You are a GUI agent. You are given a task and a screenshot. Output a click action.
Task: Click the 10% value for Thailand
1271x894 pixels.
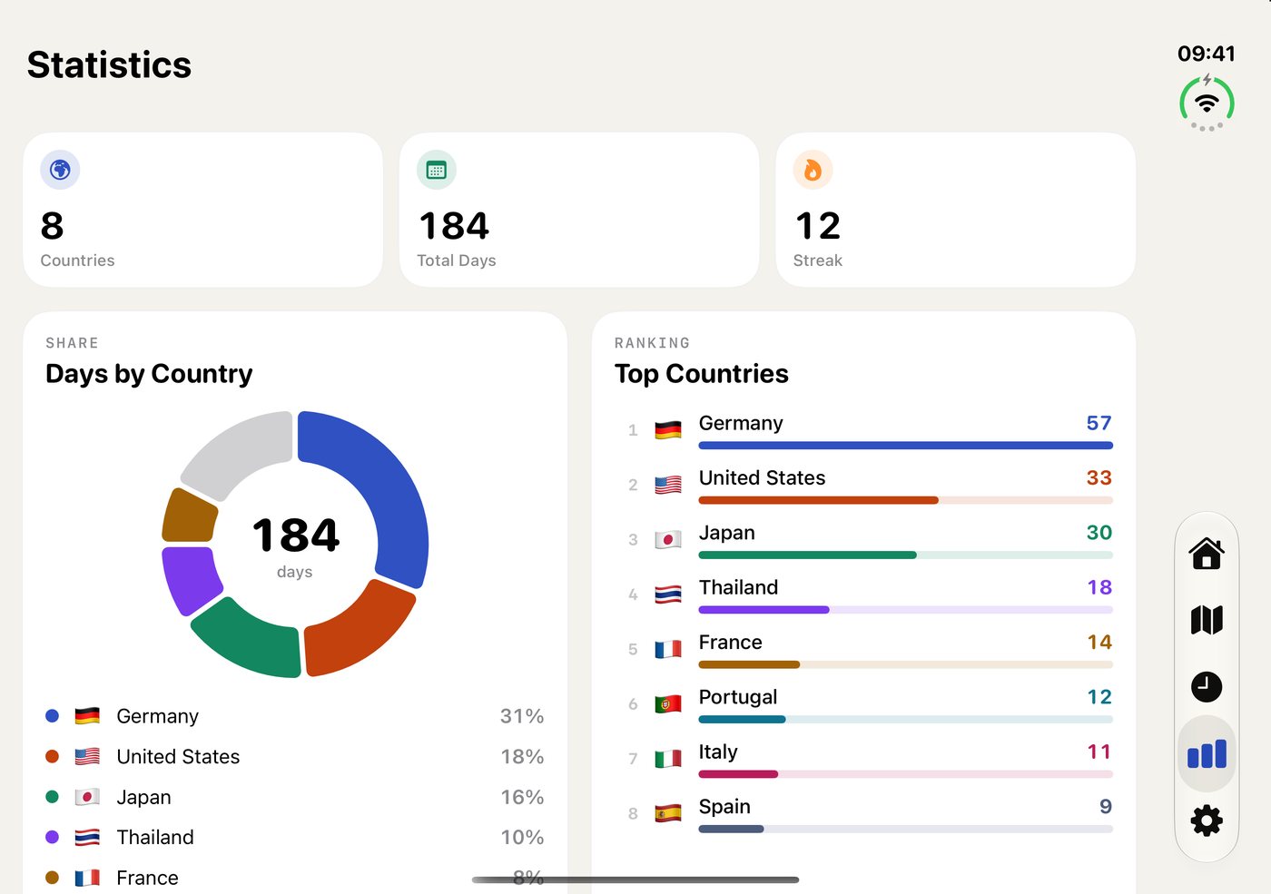(x=522, y=837)
